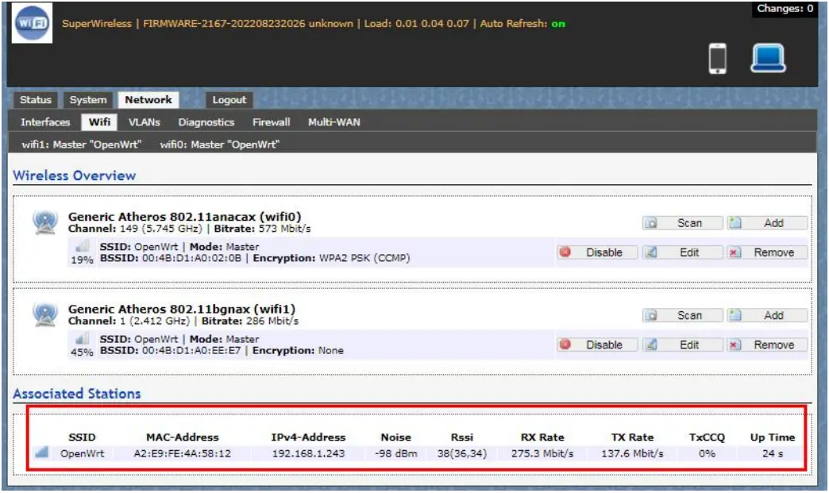This screenshot has height=493, width=829.
Task: Open wifi1: Master "OpenWrt" link
Action: [81, 144]
